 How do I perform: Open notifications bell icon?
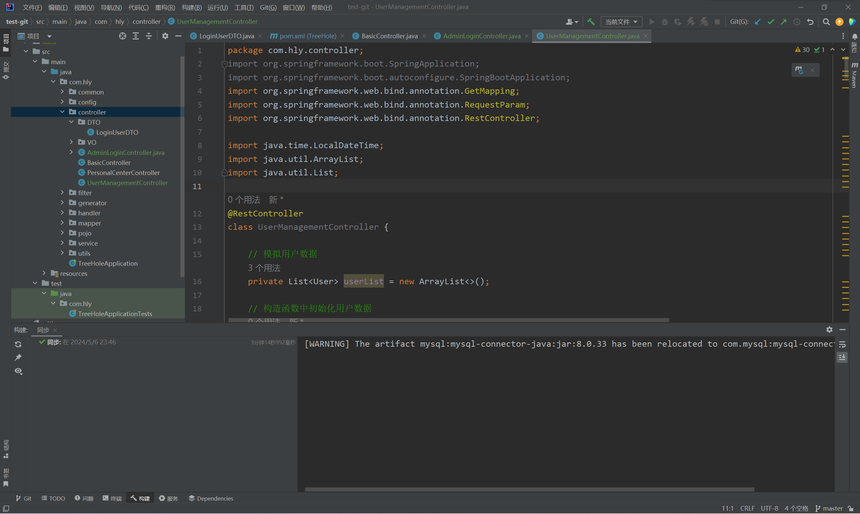pos(855,36)
